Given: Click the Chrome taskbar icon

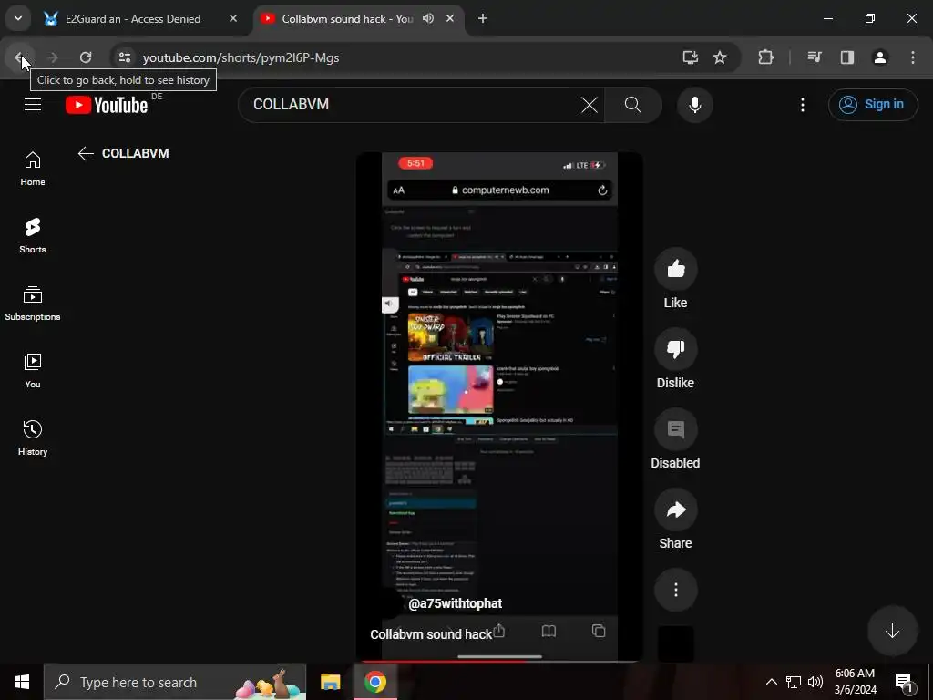Looking at the screenshot, I should click(375, 682).
